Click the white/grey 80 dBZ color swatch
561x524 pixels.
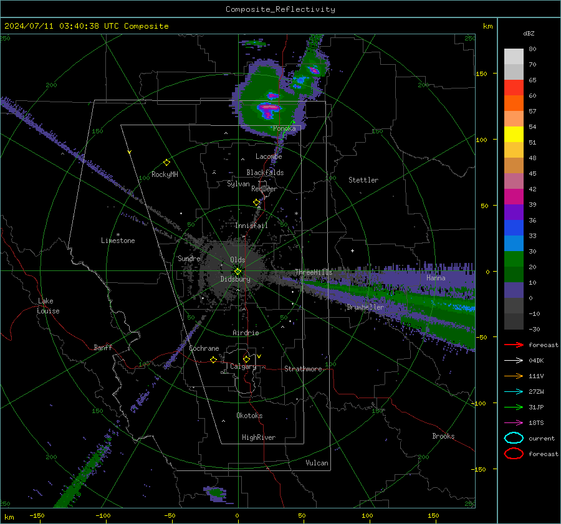[514, 56]
